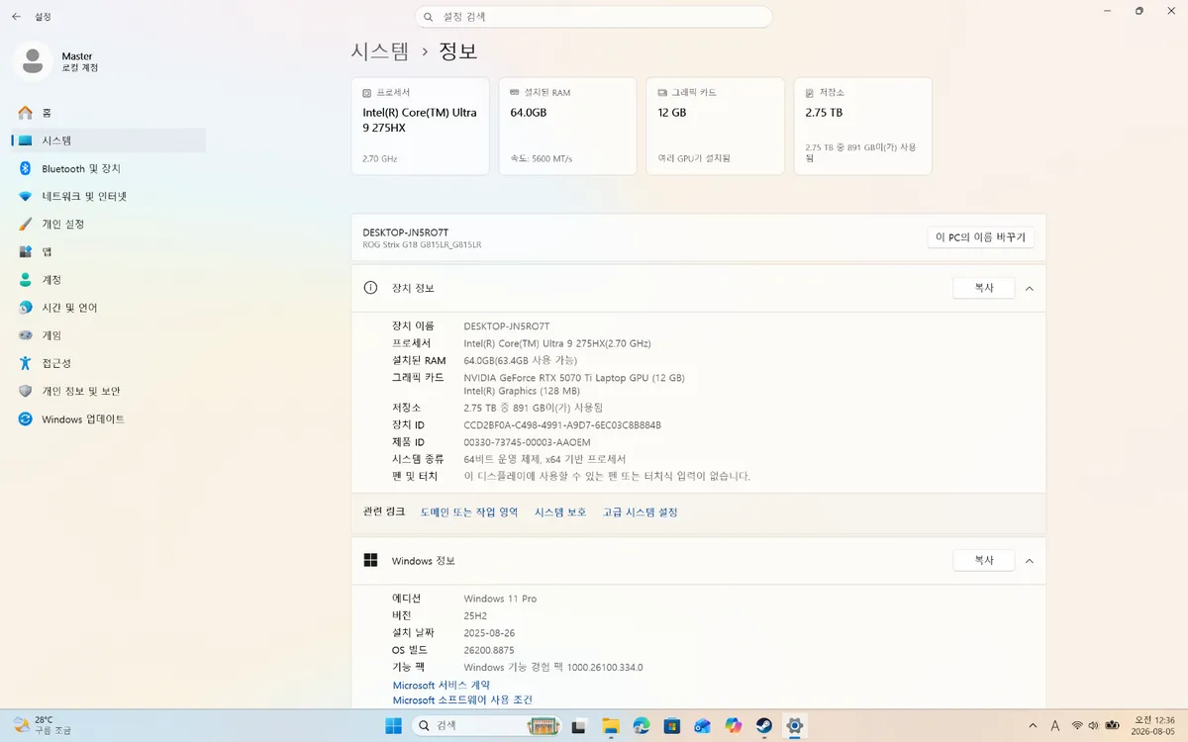Click the 장치 ID value text
Screen dimensions: 1188x742
562,425
